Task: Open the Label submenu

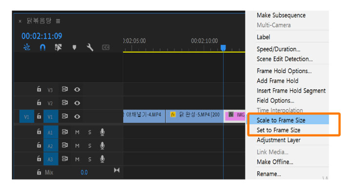Action: point(264,37)
